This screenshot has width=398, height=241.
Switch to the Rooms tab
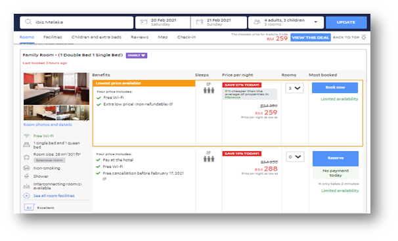pyautogui.click(x=27, y=37)
